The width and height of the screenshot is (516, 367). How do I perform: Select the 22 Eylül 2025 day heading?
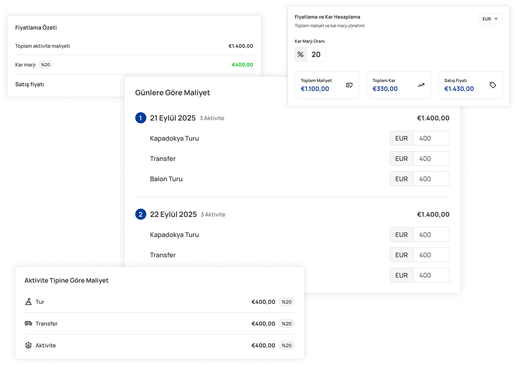pos(173,214)
